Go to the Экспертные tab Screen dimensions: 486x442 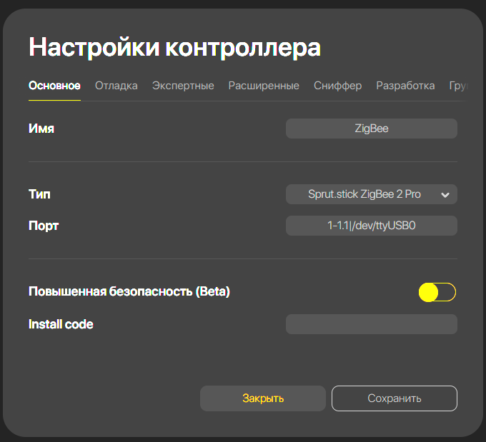tap(183, 86)
